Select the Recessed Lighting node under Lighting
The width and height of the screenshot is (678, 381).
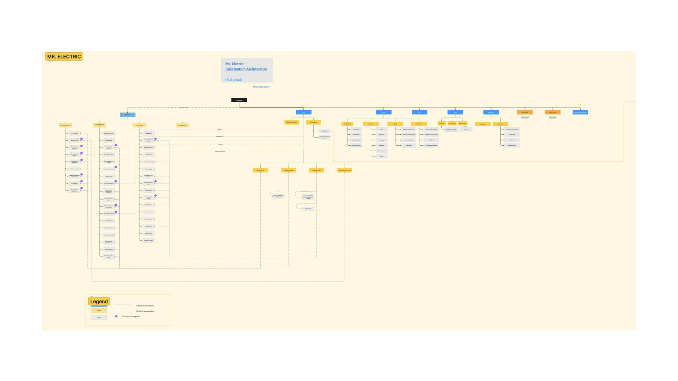(409, 140)
